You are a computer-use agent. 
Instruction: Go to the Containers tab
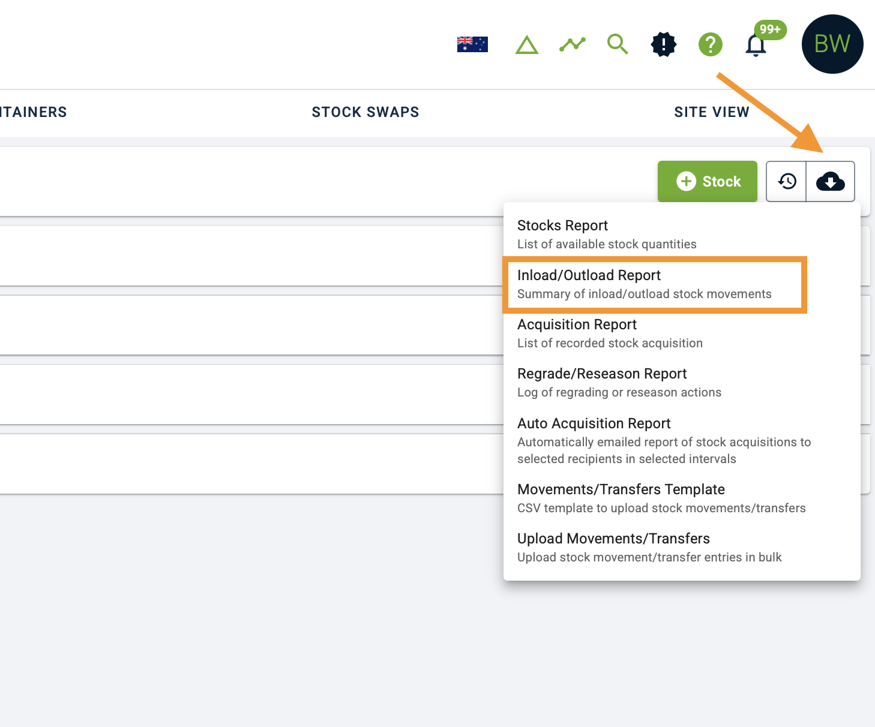(33, 112)
